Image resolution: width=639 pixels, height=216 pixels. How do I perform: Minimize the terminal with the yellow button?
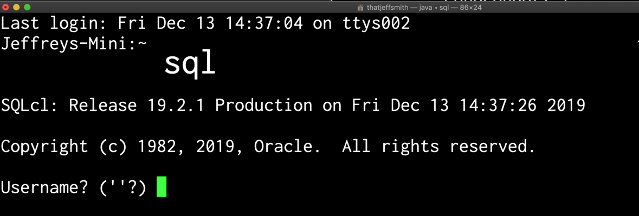click(x=16, y=7)
